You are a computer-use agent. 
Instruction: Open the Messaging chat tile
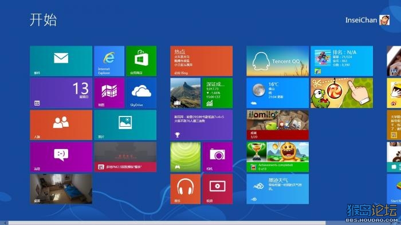pos(61,157)
